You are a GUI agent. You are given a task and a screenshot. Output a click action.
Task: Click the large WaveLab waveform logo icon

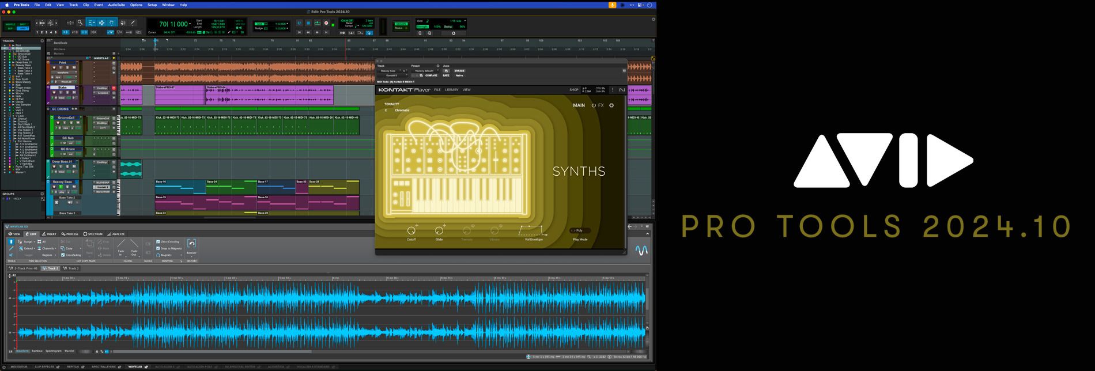641,251
